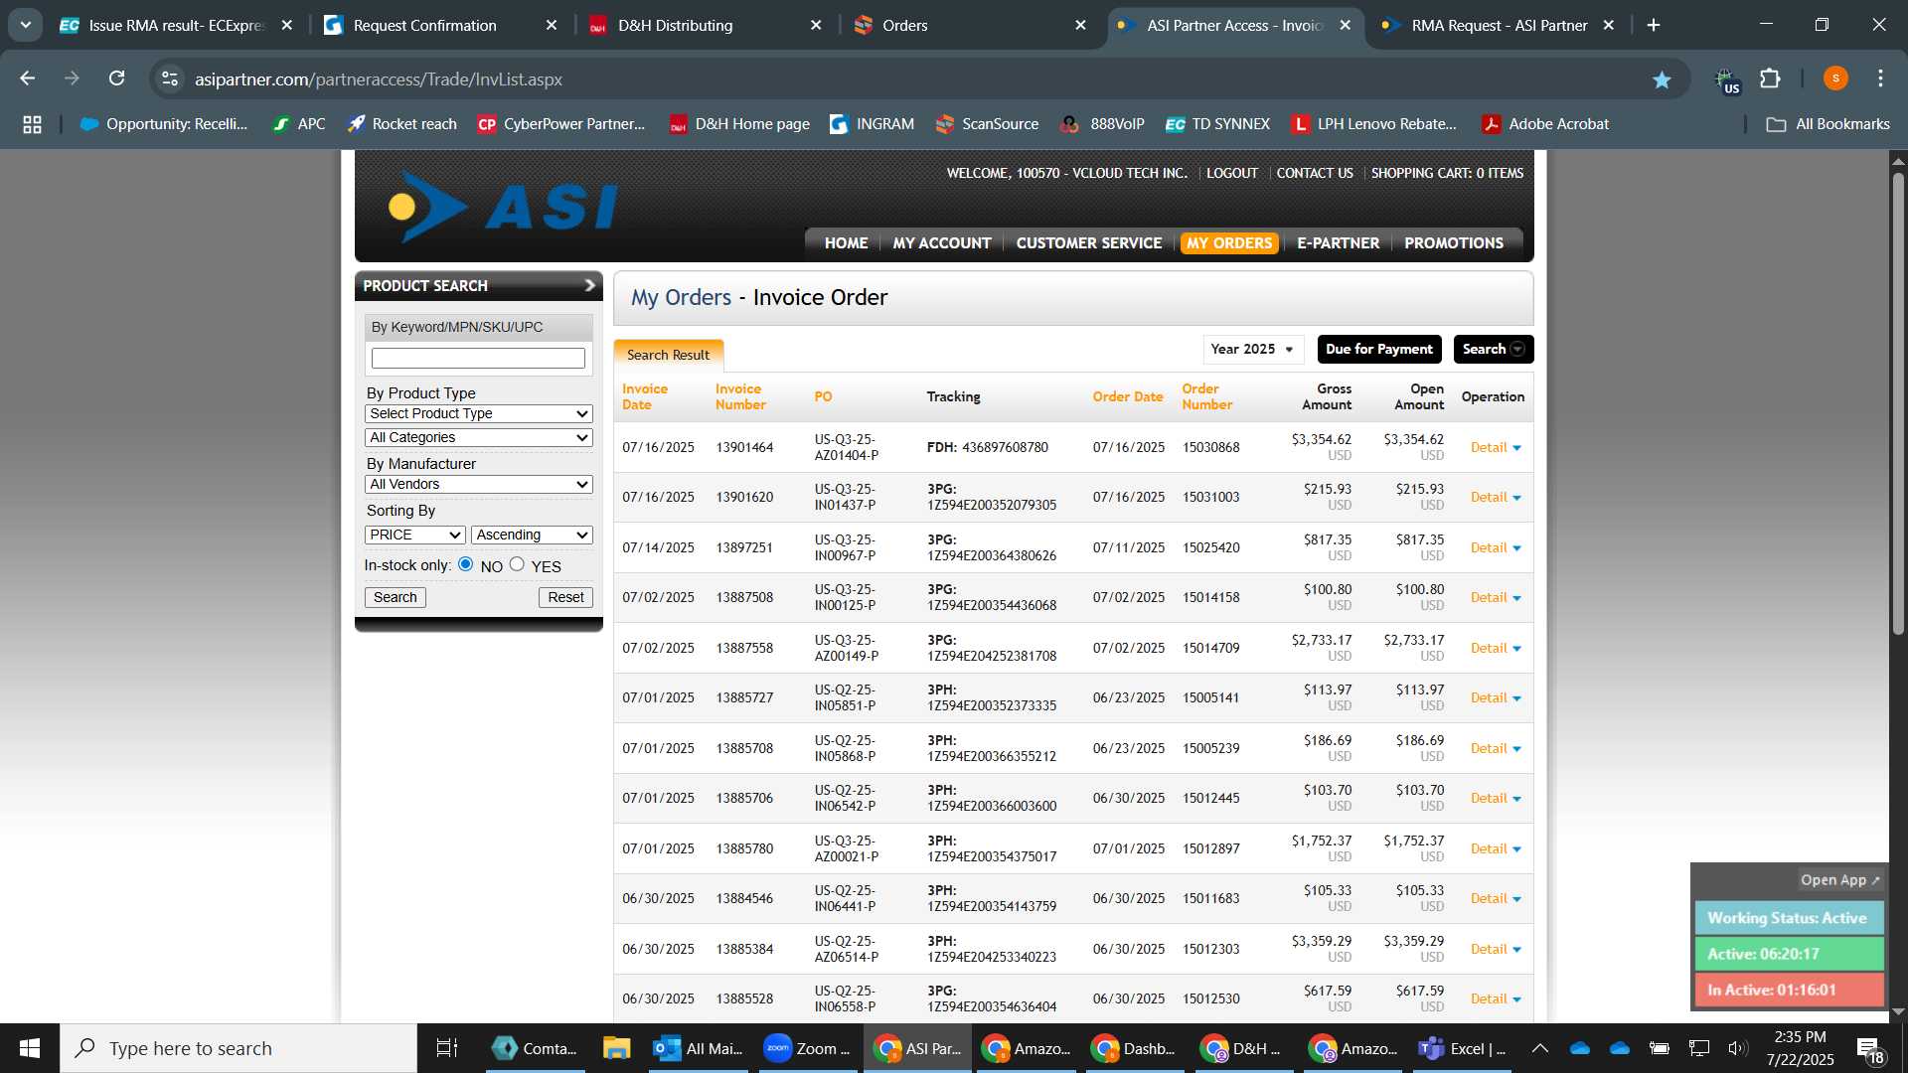Select the Search Result tab
The image size is (1908, 1073).
pyautogui.click(x=668, y=355)
